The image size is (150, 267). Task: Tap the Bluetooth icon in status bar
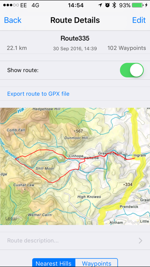point(114,5)
